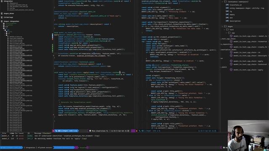This screenshot has width=269, height=151.
Task: Jump to model_to_text_cpp_chain::description method
Action: tap(250, 56)
